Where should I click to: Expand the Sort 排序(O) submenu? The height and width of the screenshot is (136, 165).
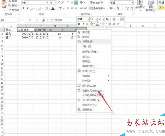click(93, 81)
